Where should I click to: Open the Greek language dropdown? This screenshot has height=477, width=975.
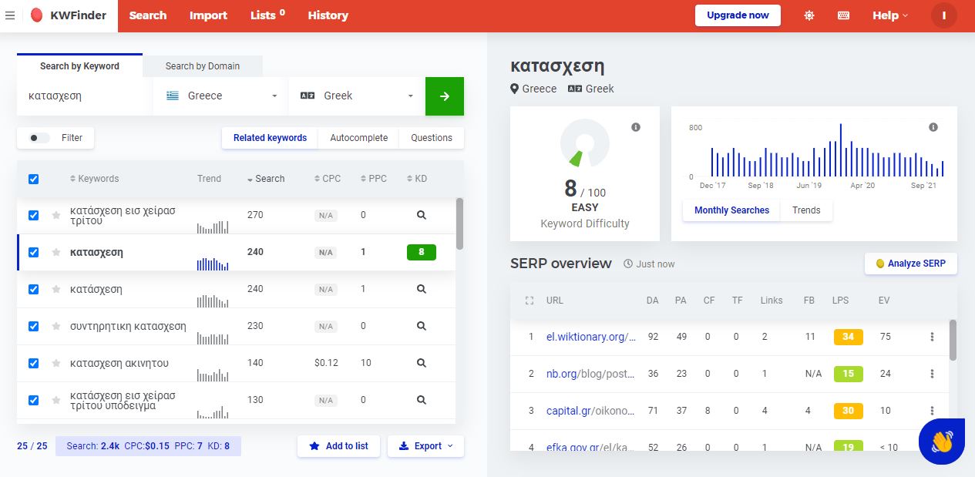[356, 96]
